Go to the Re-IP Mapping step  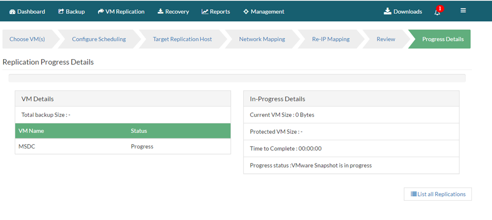tap(331, 39)
